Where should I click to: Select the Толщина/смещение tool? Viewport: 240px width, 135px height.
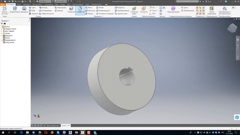[x=105, y=13]
